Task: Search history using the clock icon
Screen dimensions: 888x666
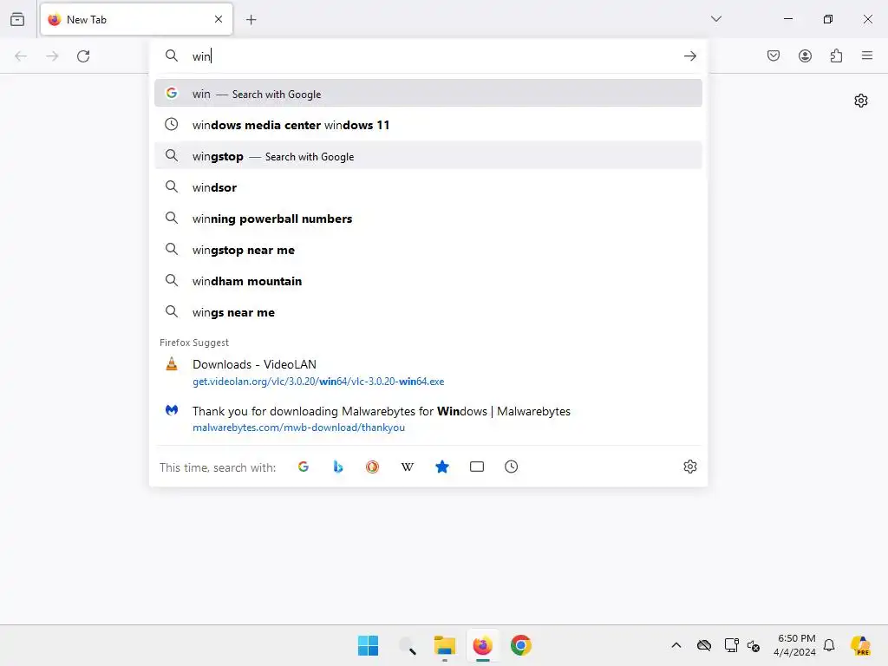Action: (x=512, y=467)
